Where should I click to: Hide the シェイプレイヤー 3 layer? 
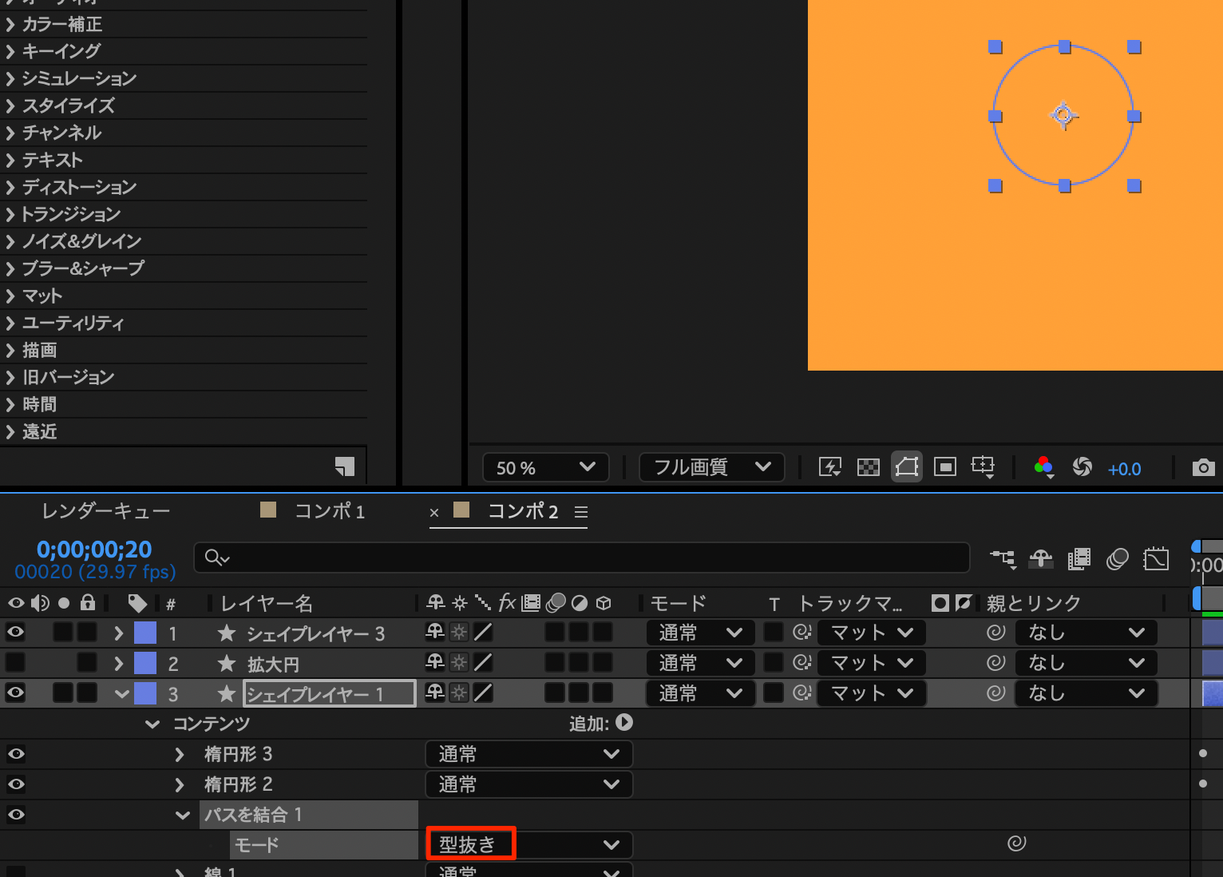point(15,633)
